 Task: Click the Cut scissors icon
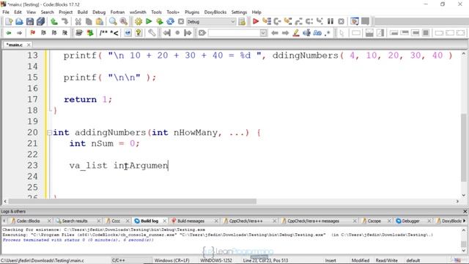[78, 21]
